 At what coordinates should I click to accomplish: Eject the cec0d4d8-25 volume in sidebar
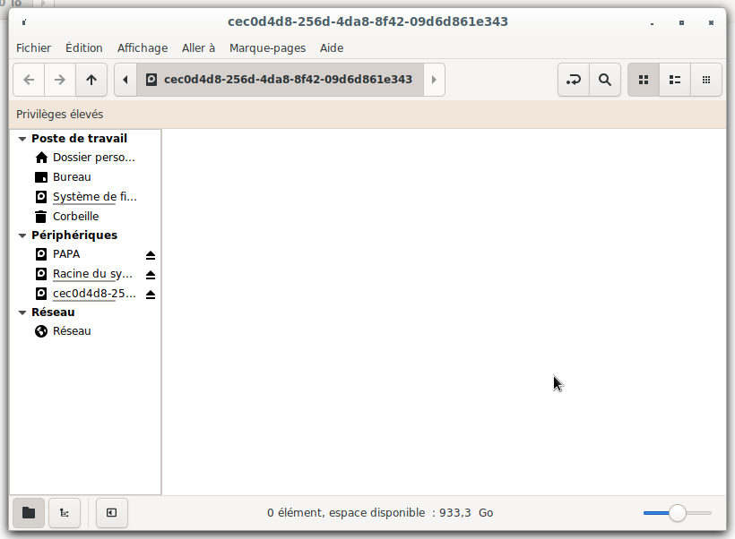click(151, 294)
